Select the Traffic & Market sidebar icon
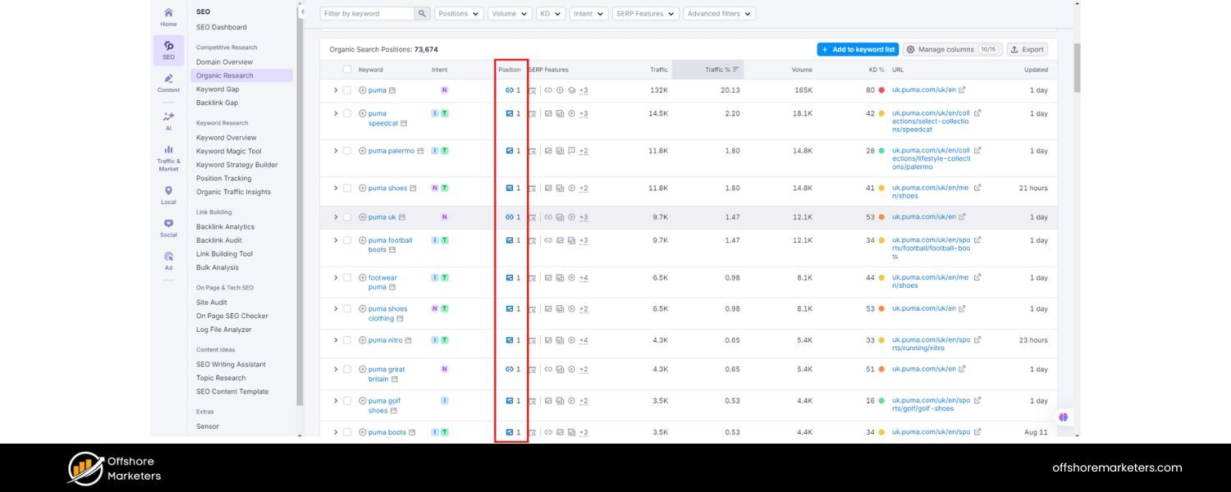 coord(168,149)
